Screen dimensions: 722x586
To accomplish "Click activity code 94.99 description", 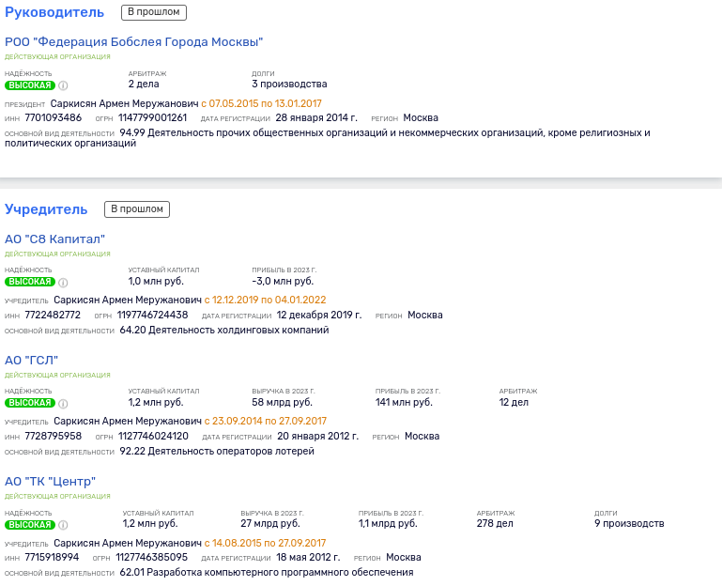I will pos(328,138).
